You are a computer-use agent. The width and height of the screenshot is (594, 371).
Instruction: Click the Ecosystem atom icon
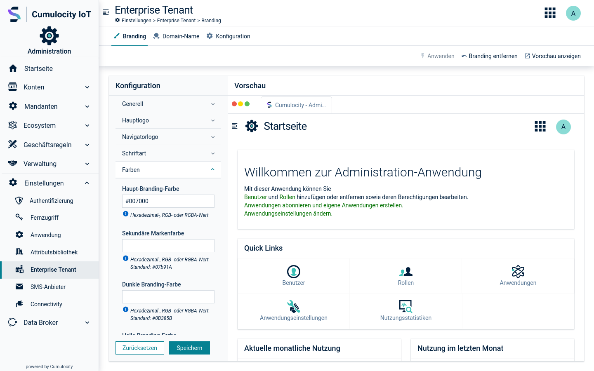(x=13, y=125)
